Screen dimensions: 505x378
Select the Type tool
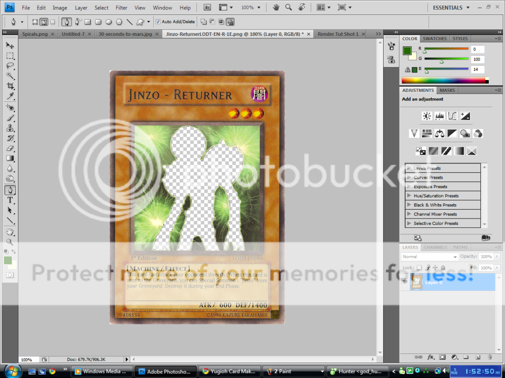[10, 200]
